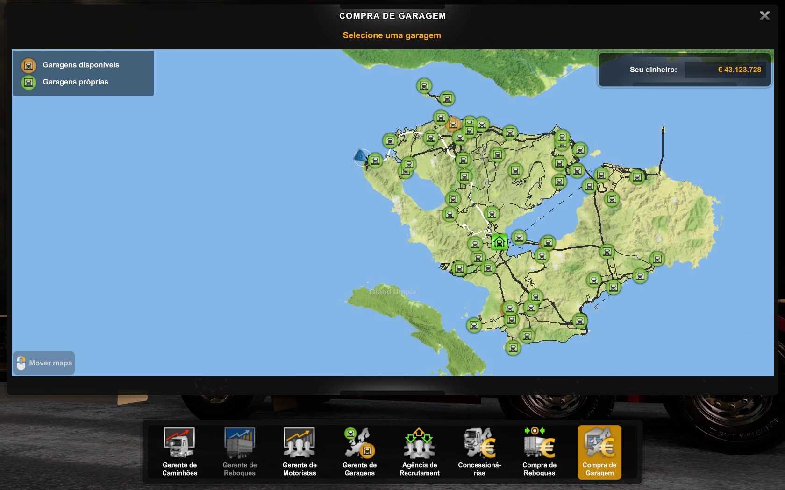Click the blue player position marker
Viewport: 785px width, 490px height.
360,156
